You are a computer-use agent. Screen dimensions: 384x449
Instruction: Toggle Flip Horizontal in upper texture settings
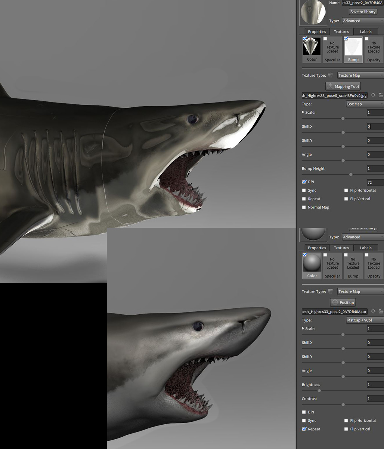[x=346, y=190]
